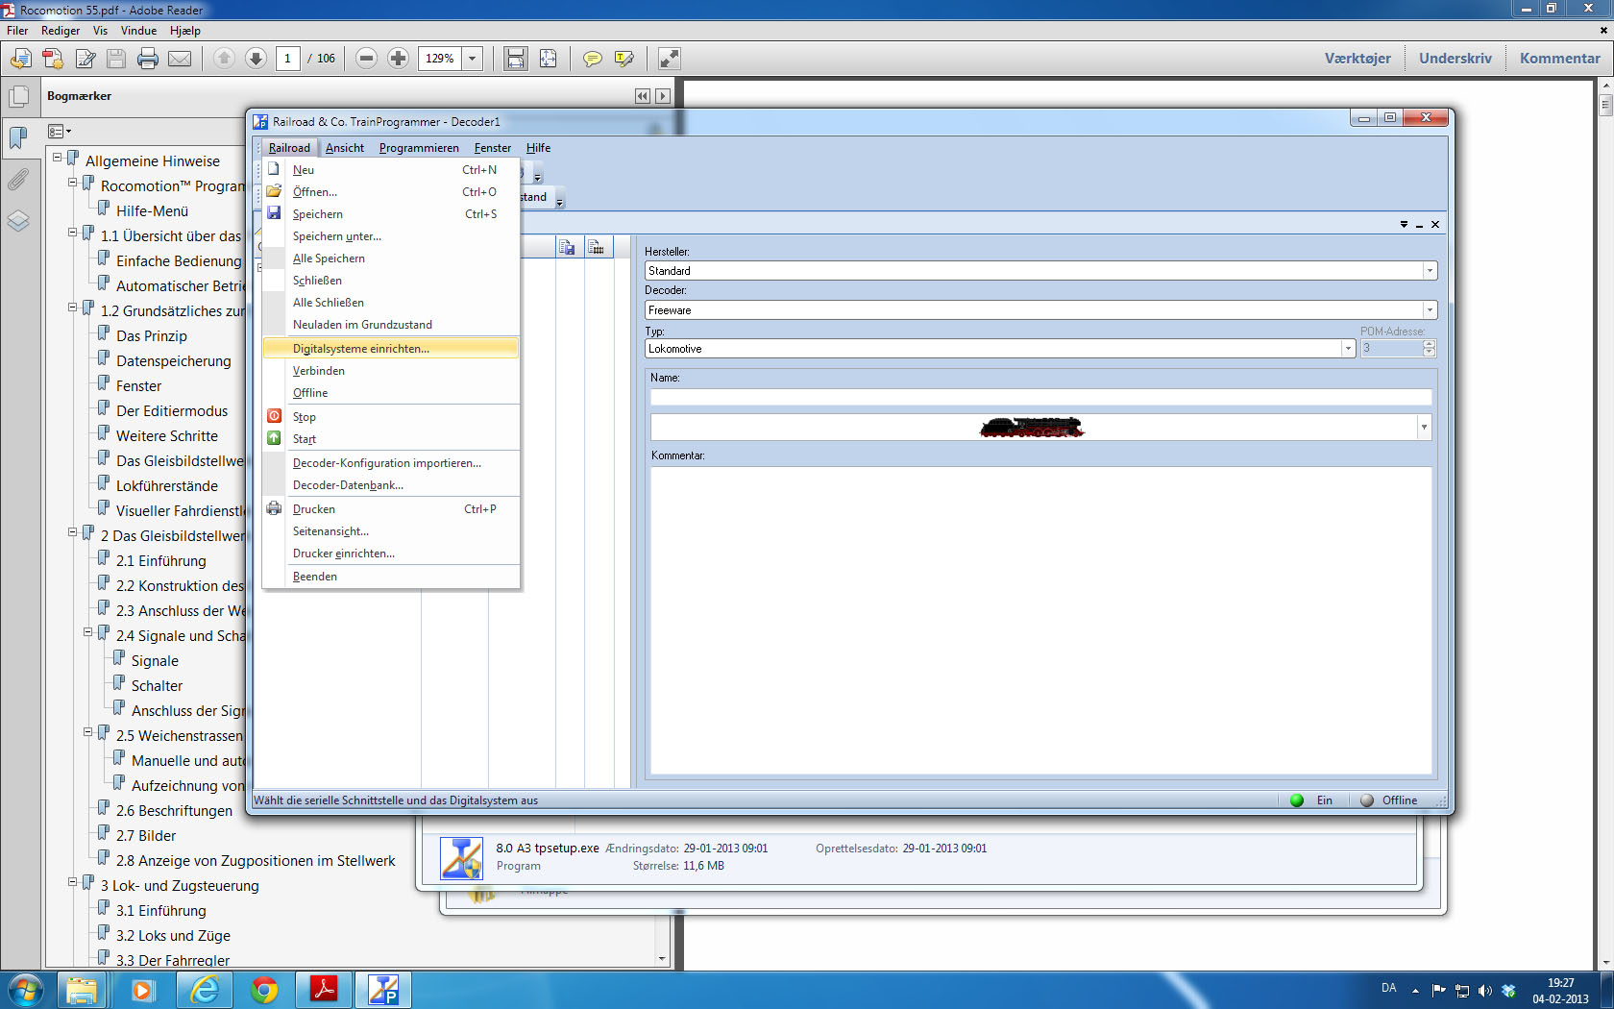1614x1009 pixels.
Task: Click the open file icon in Adobe Reader toolbar
Action: tap(20, 59)
